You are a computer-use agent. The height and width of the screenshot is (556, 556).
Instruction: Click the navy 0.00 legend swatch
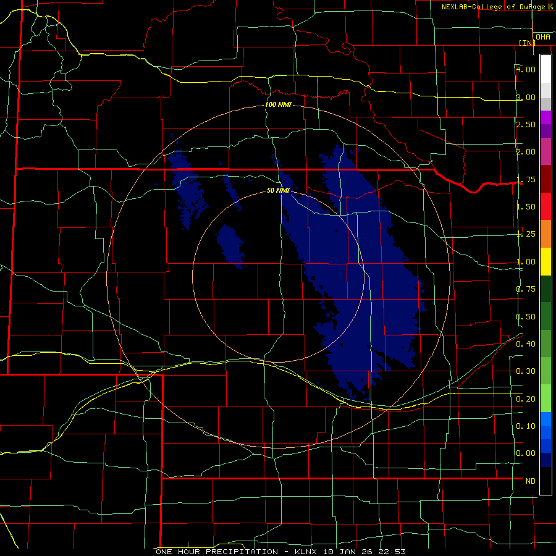545,460
